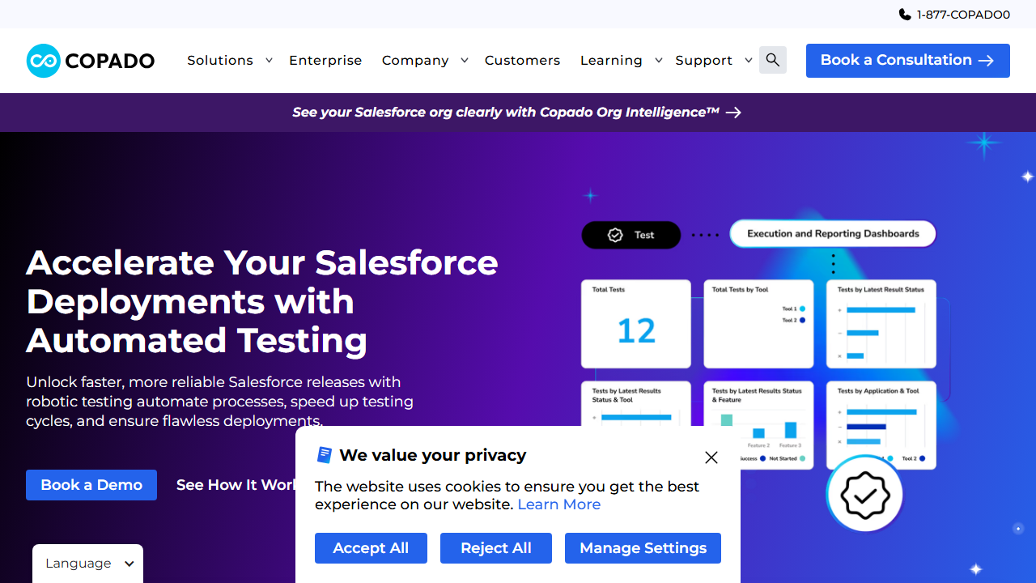Click the Total Tests dashboard card
Viewport: 1036px width, 583px height.
coord(636,324)
